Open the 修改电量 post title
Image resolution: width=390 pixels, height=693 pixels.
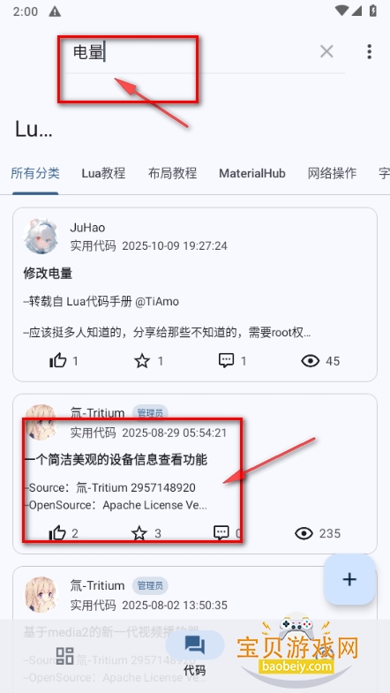pyautogui.click(x=48, y=274)
